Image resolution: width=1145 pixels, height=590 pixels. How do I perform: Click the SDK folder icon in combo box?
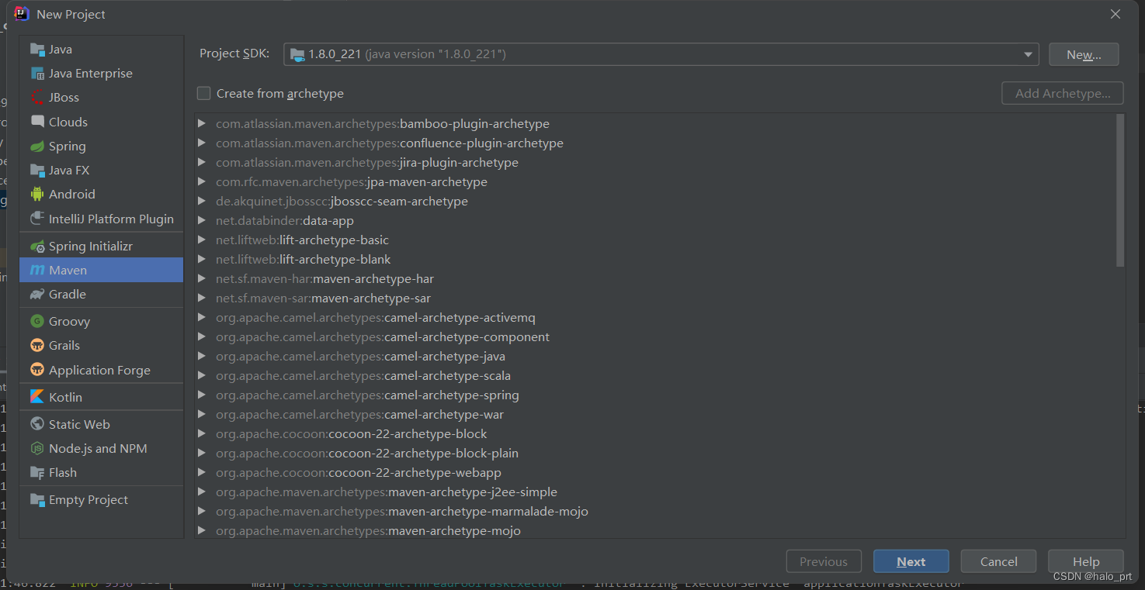[x=297, y=54]
